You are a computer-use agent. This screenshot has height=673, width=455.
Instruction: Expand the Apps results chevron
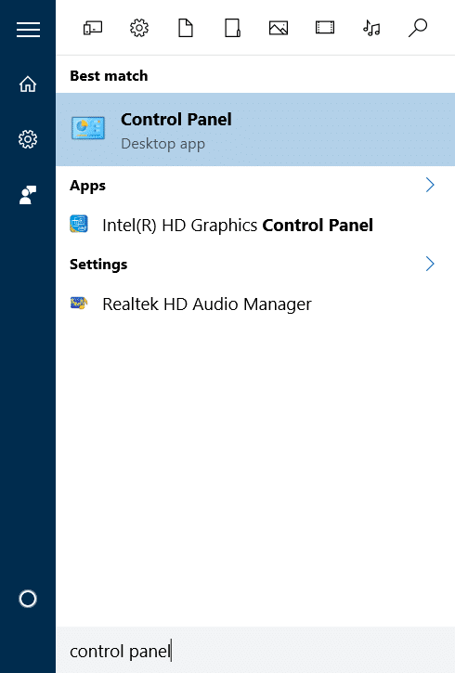[430, 185]
